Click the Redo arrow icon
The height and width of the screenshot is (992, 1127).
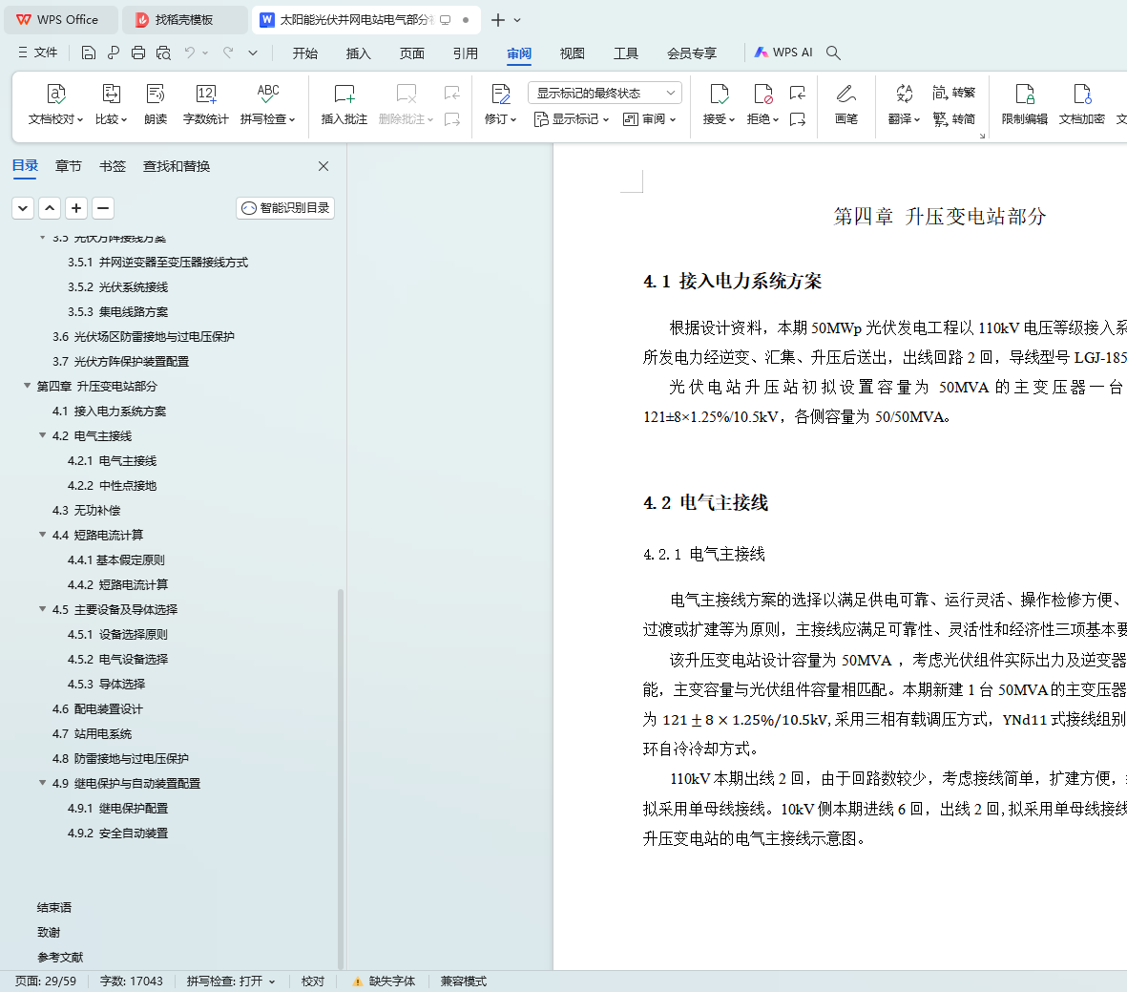coord(228,53)
